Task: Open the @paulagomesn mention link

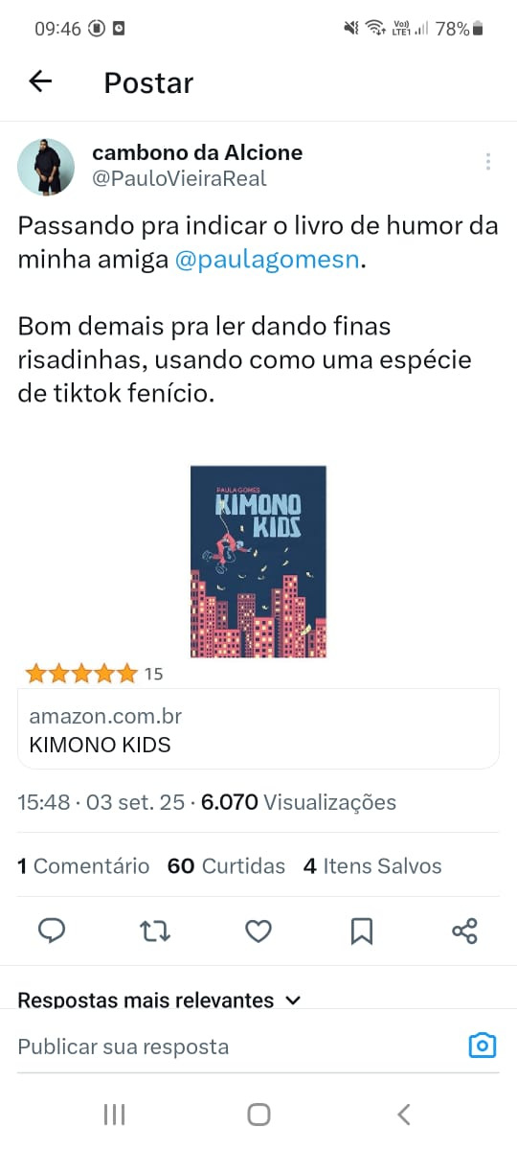Action: point(267,260)
